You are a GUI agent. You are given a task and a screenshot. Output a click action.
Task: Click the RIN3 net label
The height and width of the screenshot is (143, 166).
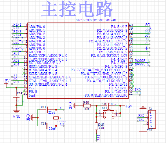17,32
